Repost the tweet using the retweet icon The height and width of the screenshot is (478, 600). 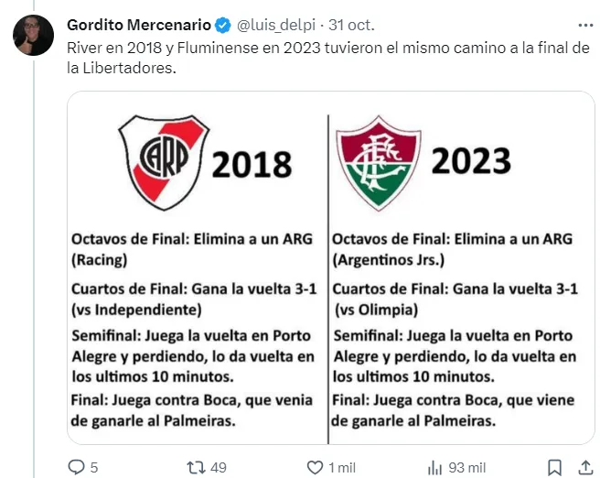click(196, 467)
